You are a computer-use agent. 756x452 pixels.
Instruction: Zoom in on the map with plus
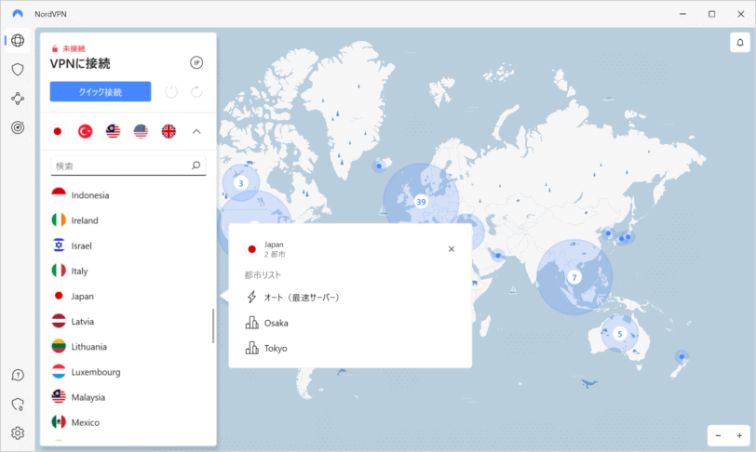pos(739,435)
